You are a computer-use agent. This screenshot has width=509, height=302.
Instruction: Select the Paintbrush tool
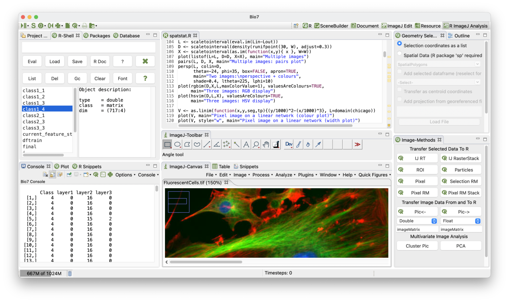click(x=299, y=144)
